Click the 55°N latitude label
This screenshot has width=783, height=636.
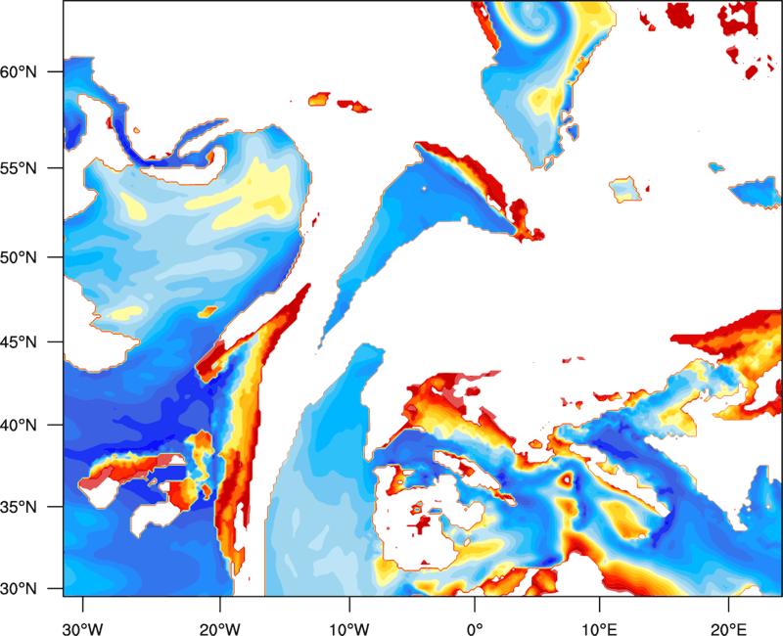tap(19, 168)
